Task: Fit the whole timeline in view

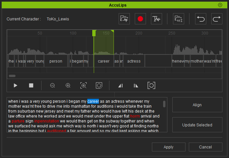Action: pos(99,85)
